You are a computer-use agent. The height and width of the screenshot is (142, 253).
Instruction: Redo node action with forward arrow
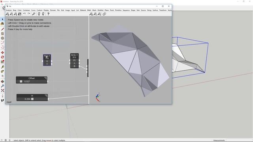click(29, 14)
